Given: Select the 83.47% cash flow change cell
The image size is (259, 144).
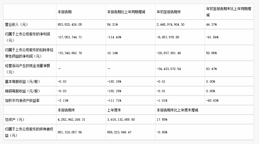Looking at the screenshot, I should (x=211, y=69).
